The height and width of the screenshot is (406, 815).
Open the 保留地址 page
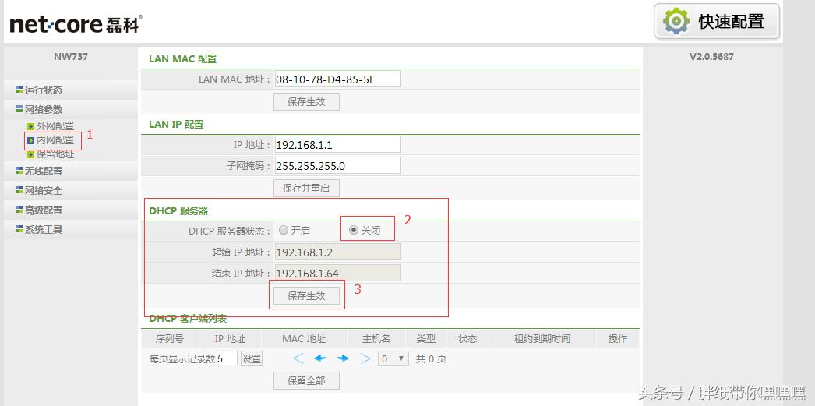pyautogui.click(x=55, y=154)
